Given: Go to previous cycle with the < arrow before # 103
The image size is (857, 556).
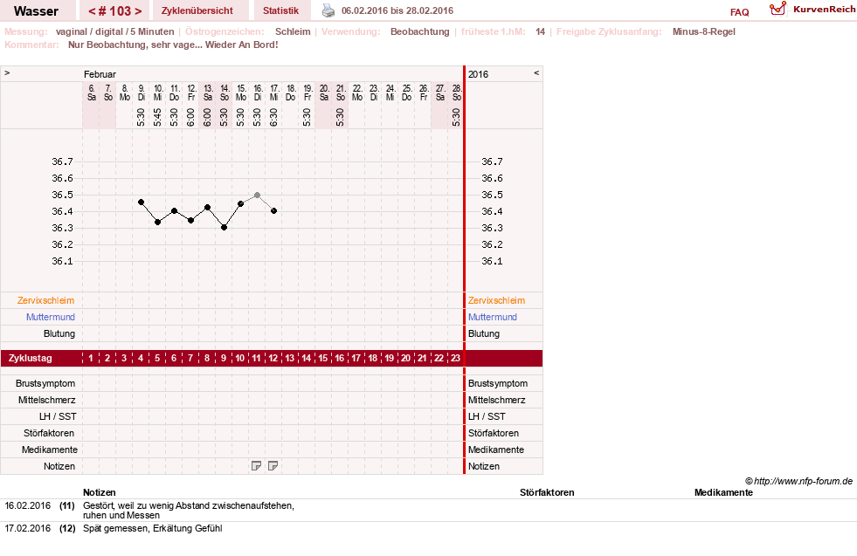Looking at the screenshot, I should (92, 11).
